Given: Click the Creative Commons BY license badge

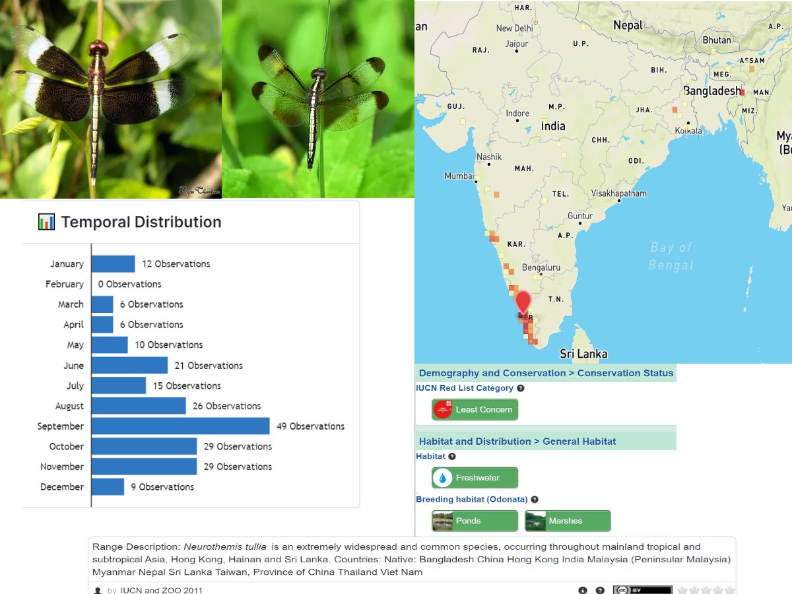Looking at the screenshot, I should coord(642,590).
